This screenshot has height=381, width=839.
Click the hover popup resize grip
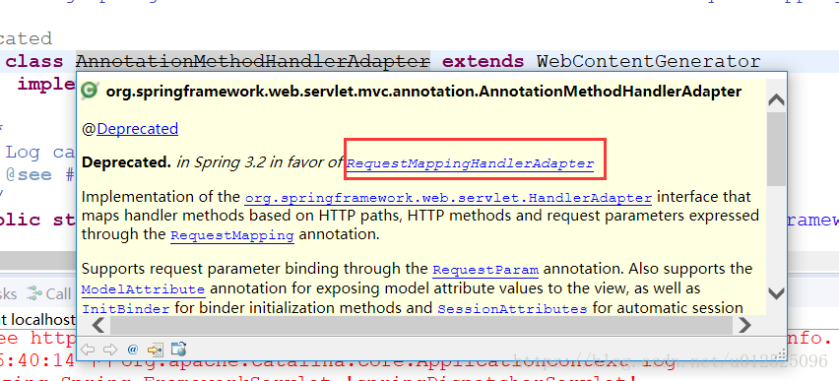pos(781,353)
